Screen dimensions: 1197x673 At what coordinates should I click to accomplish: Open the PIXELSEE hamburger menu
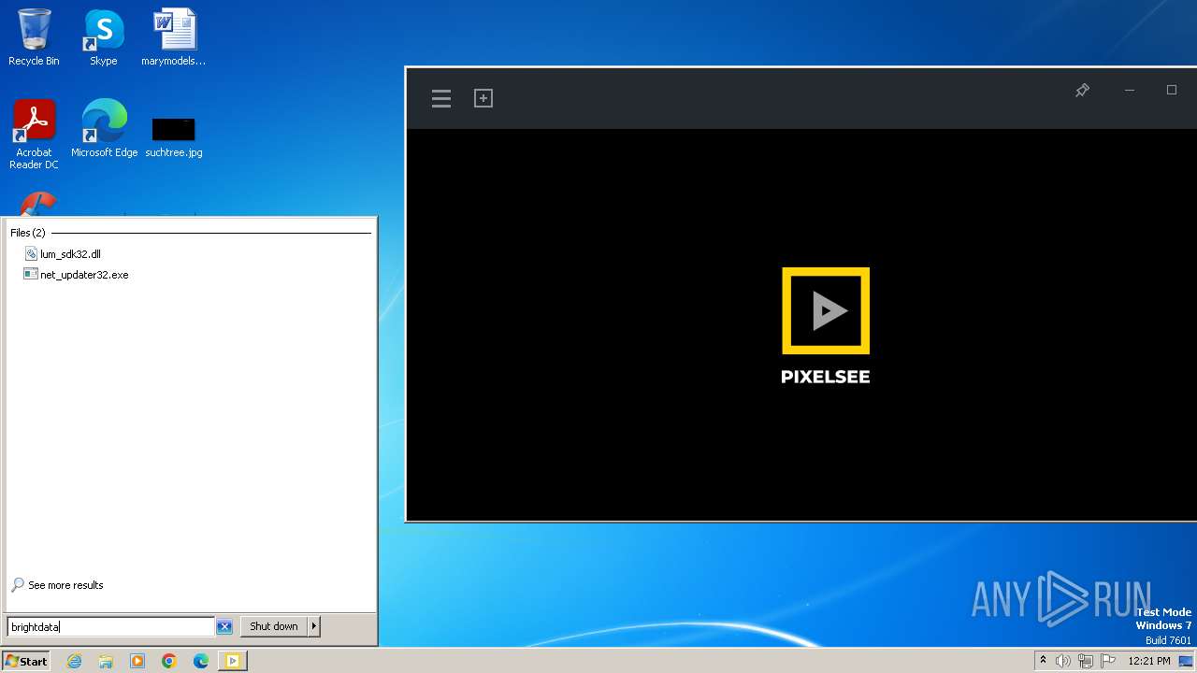441,98
